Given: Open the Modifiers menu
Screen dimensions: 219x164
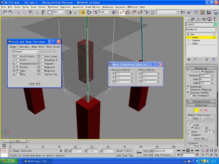Looking at the screenshot, I should (x=53, y=7).
